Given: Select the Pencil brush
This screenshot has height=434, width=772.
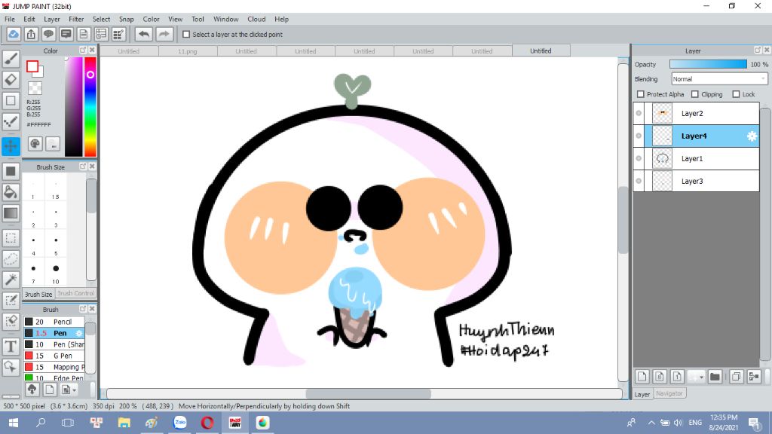Looking at the screenshot, I should click(x=54, y=322).
